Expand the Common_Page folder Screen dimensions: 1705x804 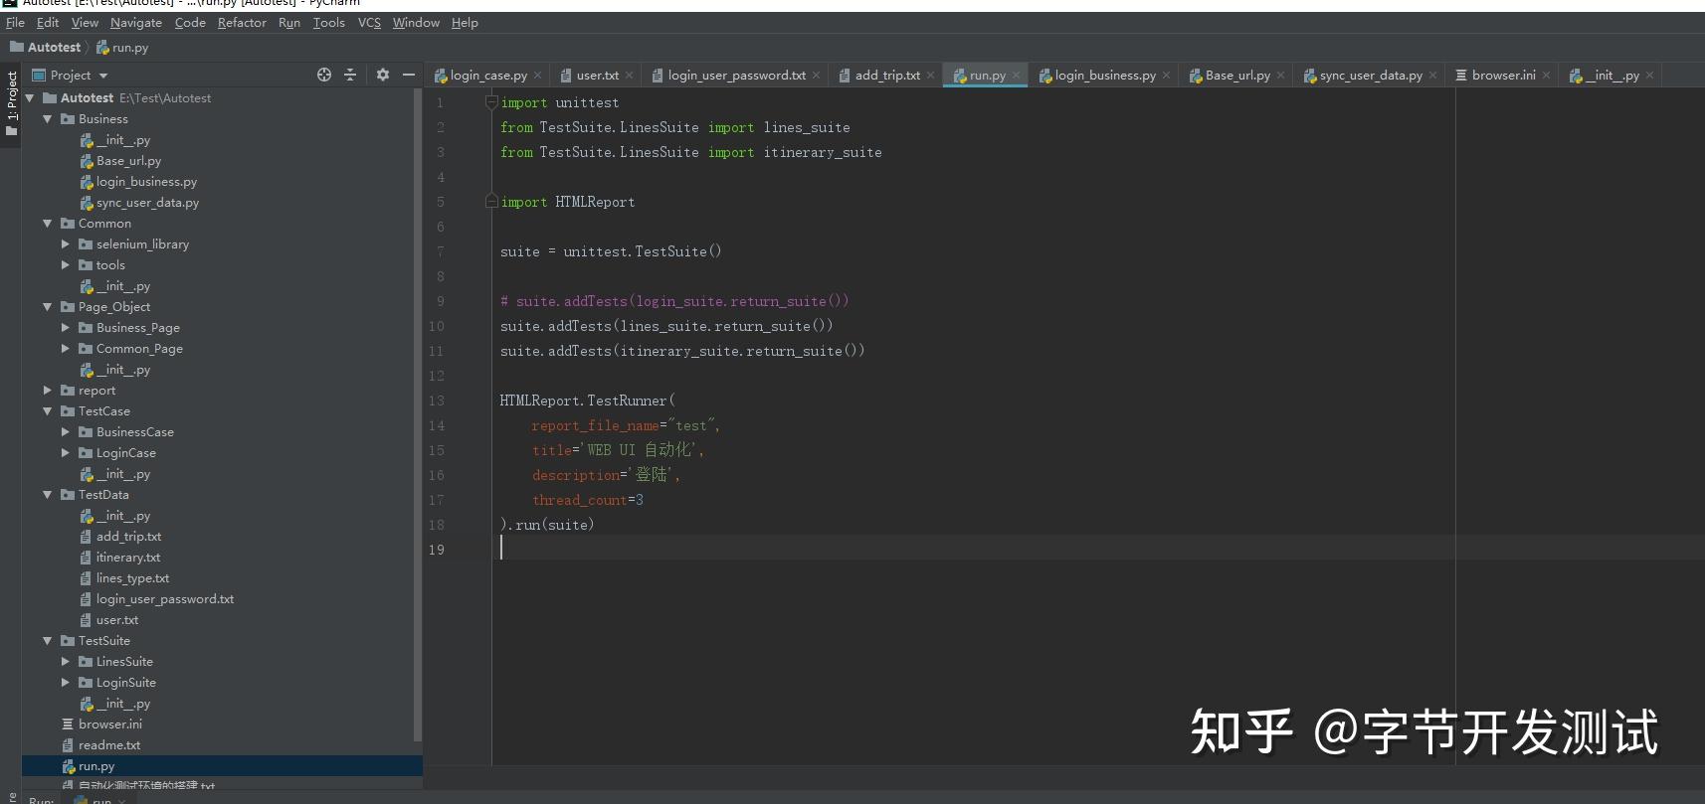coord(66,348)
